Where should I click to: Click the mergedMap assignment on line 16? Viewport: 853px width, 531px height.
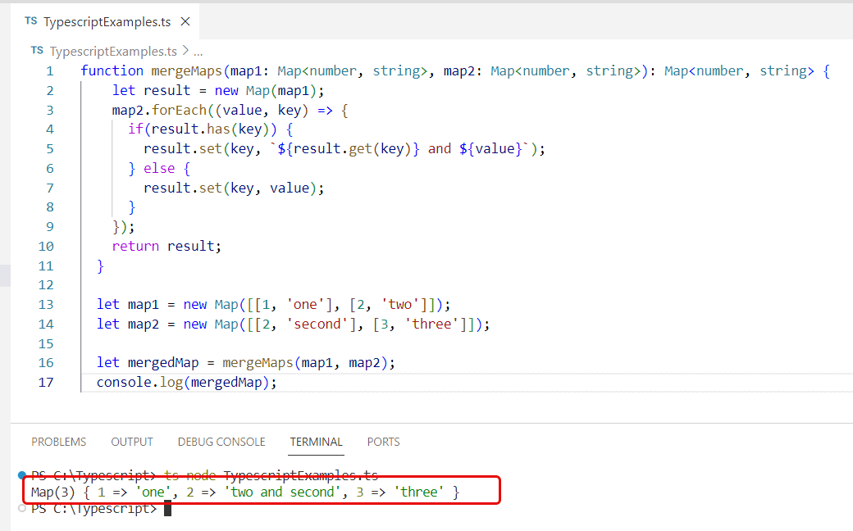point(246,363)
